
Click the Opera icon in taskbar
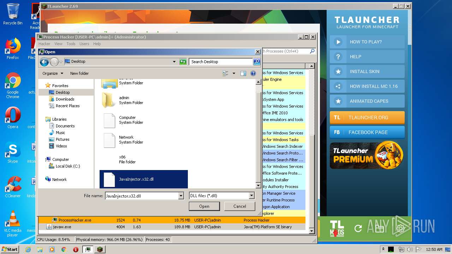[76, 249]
